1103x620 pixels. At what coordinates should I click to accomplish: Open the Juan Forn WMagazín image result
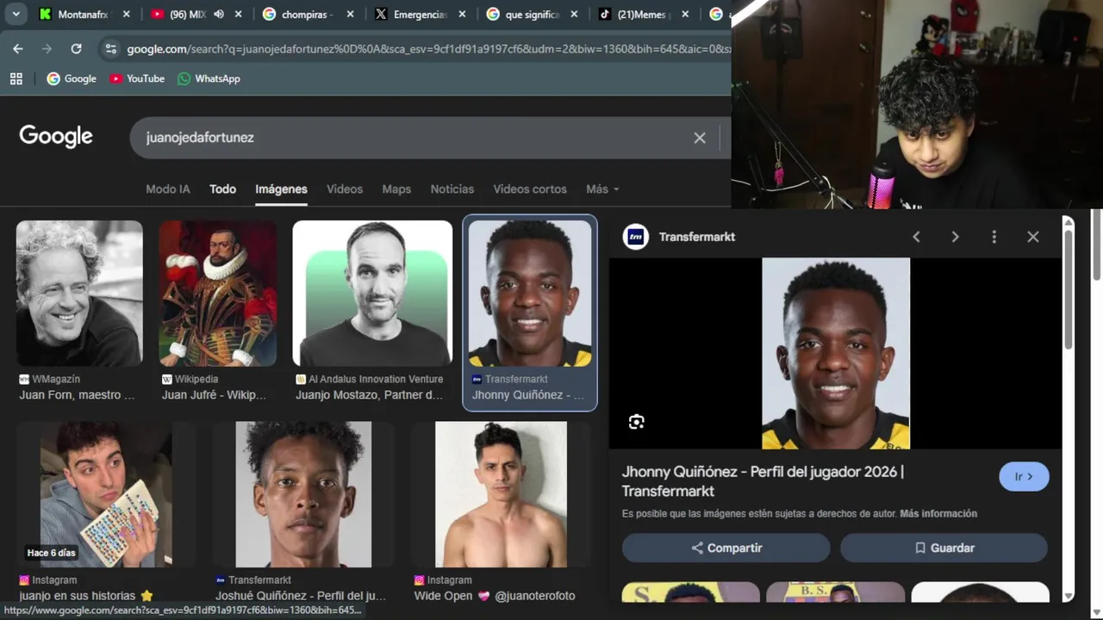coord(79,294)
